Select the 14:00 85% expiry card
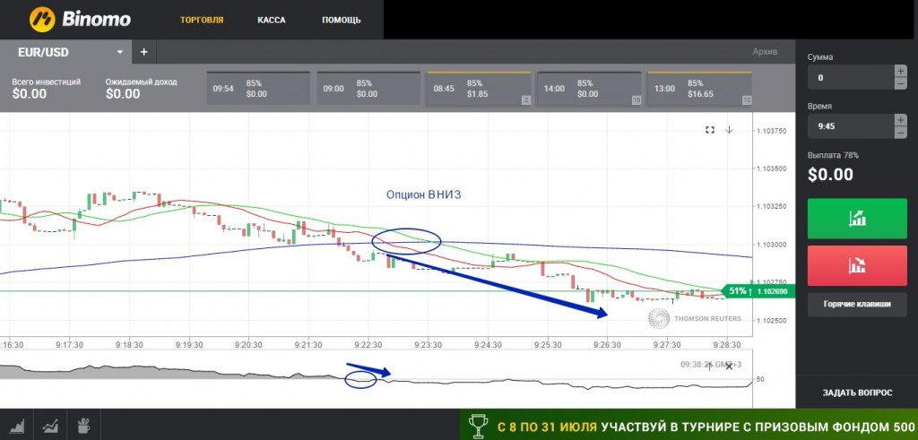 589,89
